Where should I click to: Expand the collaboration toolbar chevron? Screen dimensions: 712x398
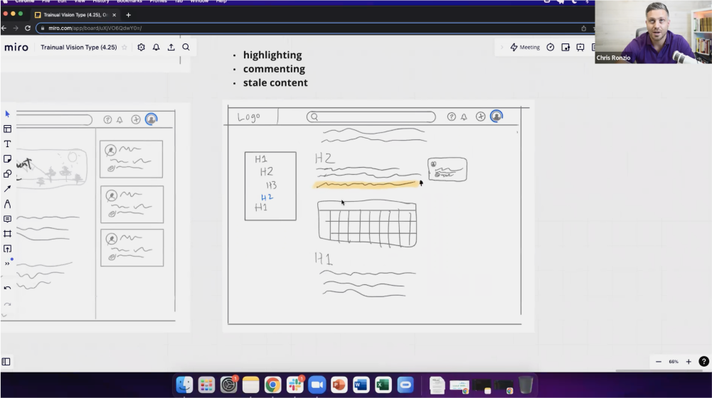(501, 47)
